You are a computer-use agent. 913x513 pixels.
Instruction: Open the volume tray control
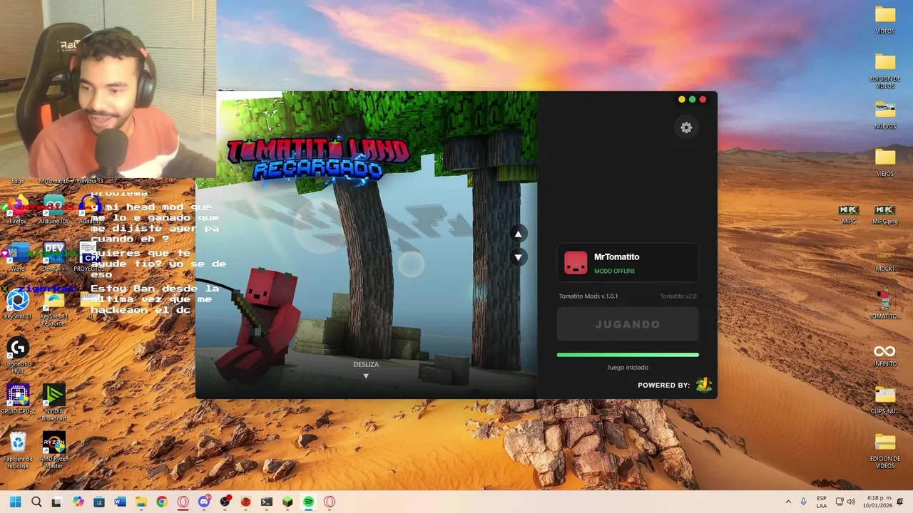(x=851, y=502)
